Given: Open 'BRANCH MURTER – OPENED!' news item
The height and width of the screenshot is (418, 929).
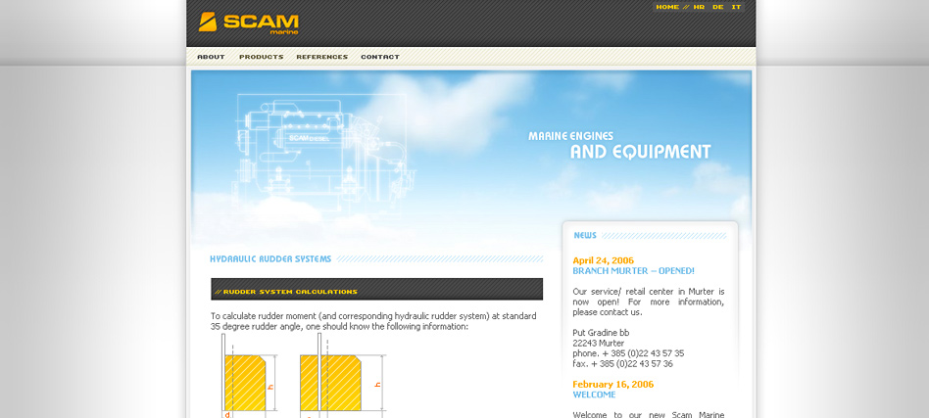Looking at the screenshot, I should (x=633, y=270).
